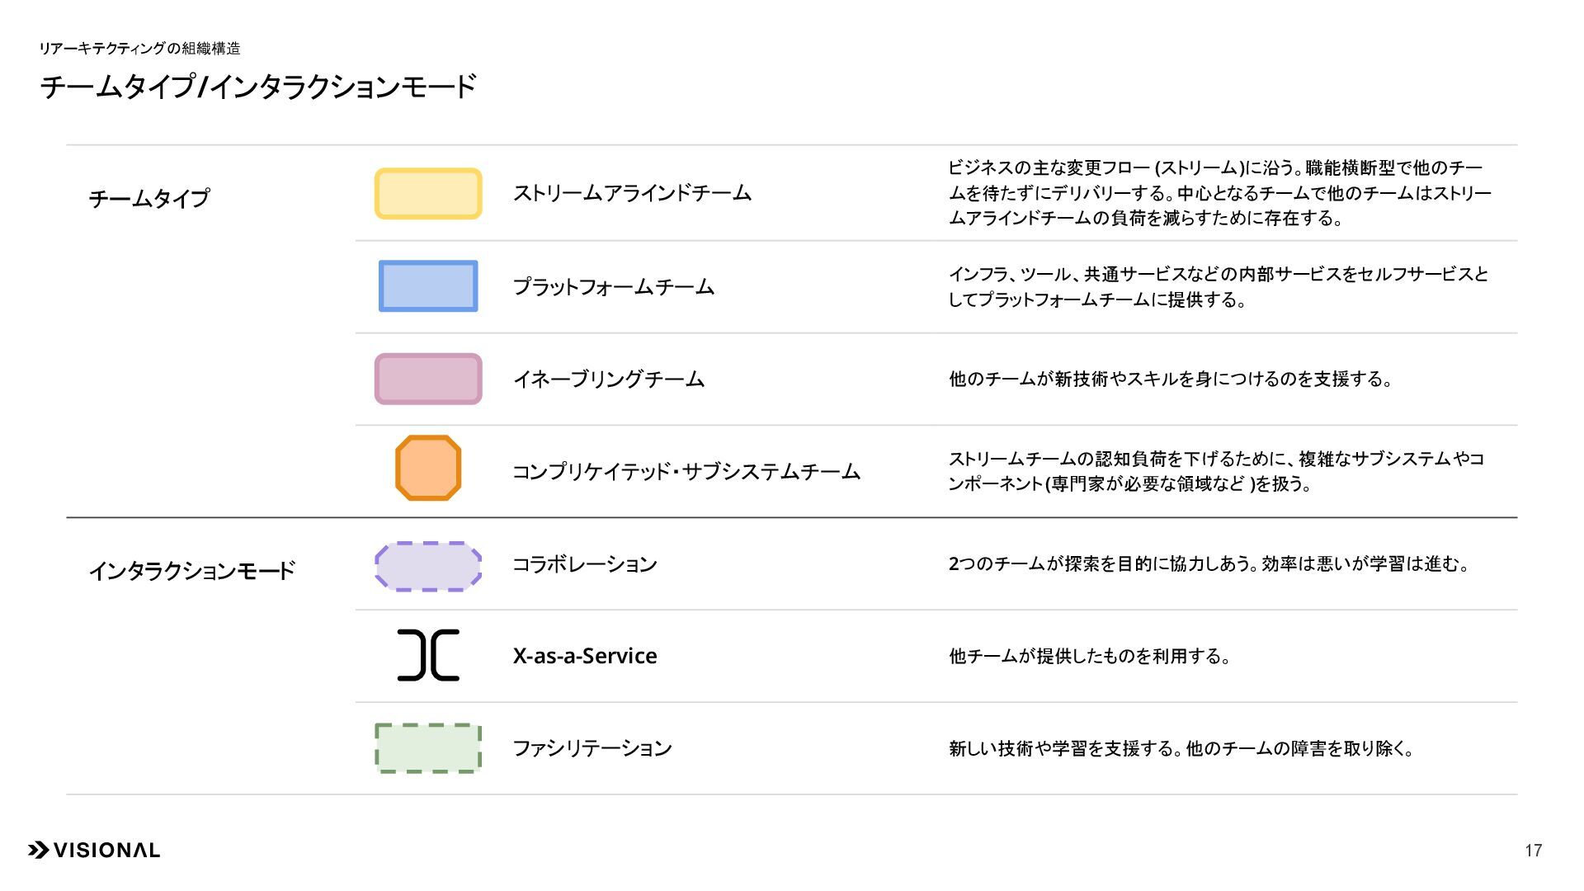
Task: Select the black X-as-a-Service bracket icon
Action: (x=428, y=655)
